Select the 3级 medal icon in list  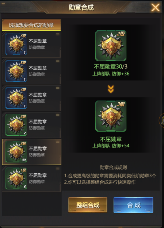click(16, 125)
